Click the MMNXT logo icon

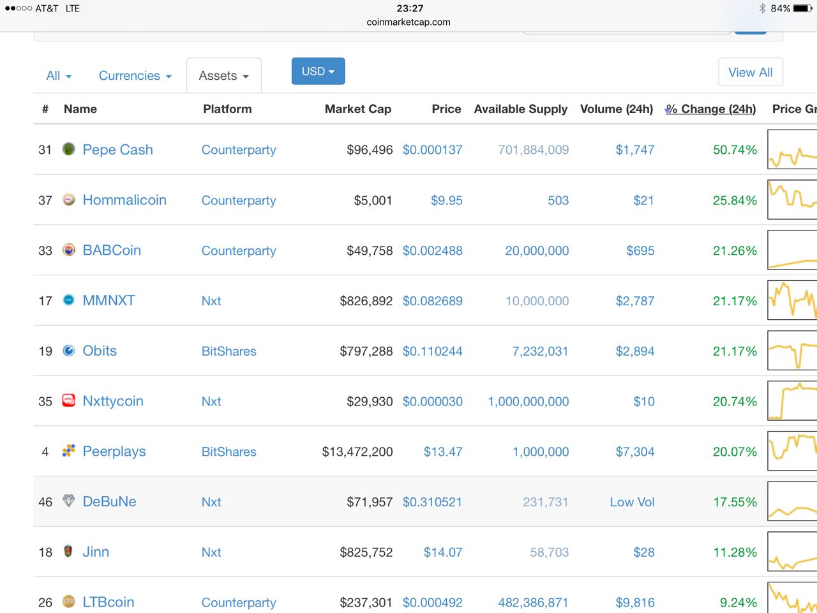point(69,300)
